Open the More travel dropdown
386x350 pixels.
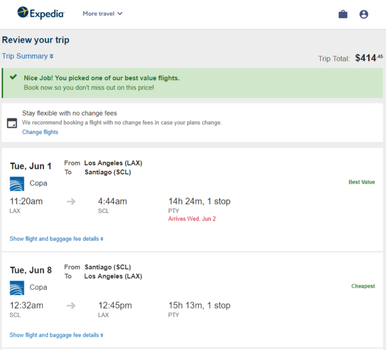point(103,13)
